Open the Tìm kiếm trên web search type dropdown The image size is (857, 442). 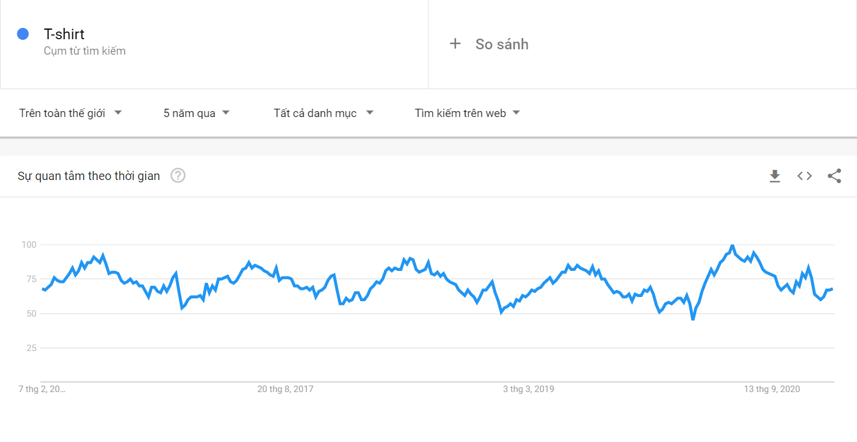click(467, 113)
